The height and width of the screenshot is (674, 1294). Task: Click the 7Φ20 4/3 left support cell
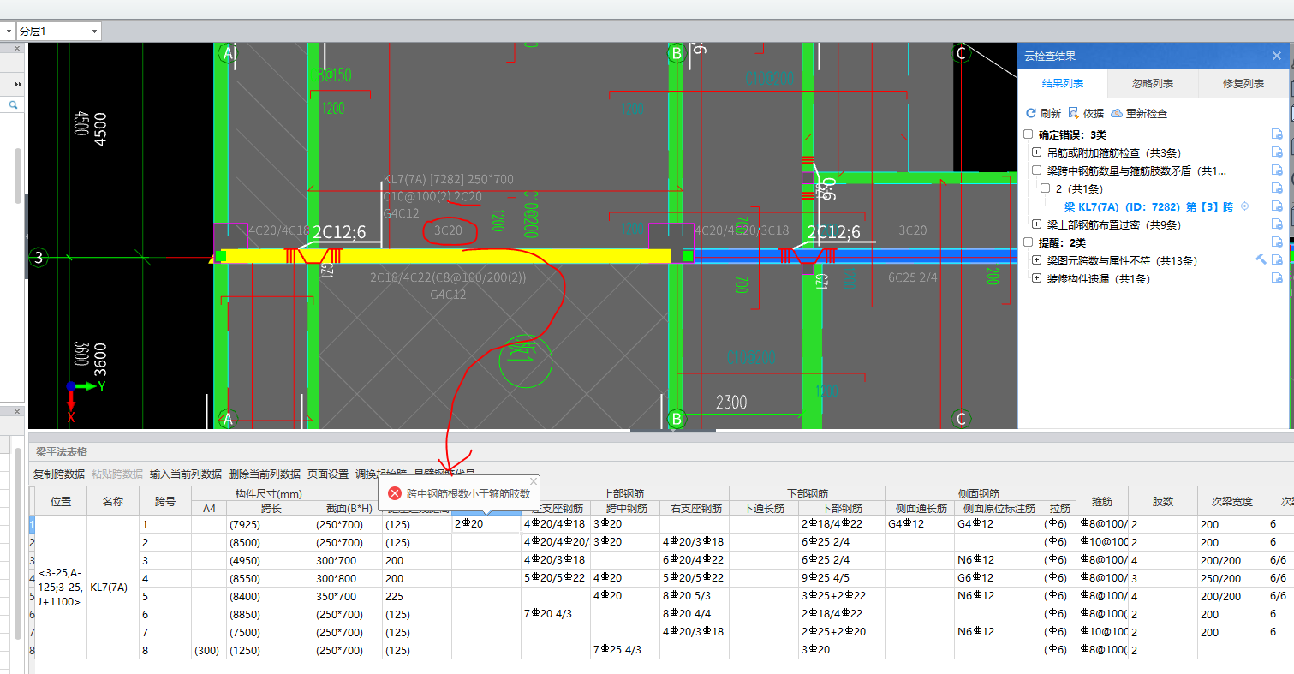556,613
